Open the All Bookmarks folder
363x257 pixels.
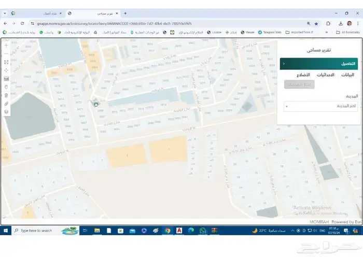348,33
